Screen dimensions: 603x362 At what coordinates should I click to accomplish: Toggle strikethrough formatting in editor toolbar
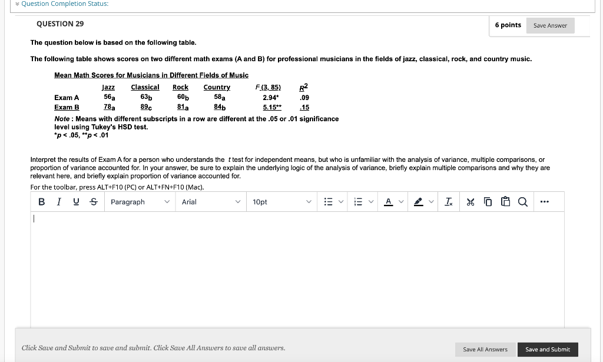tap(94, 202)
